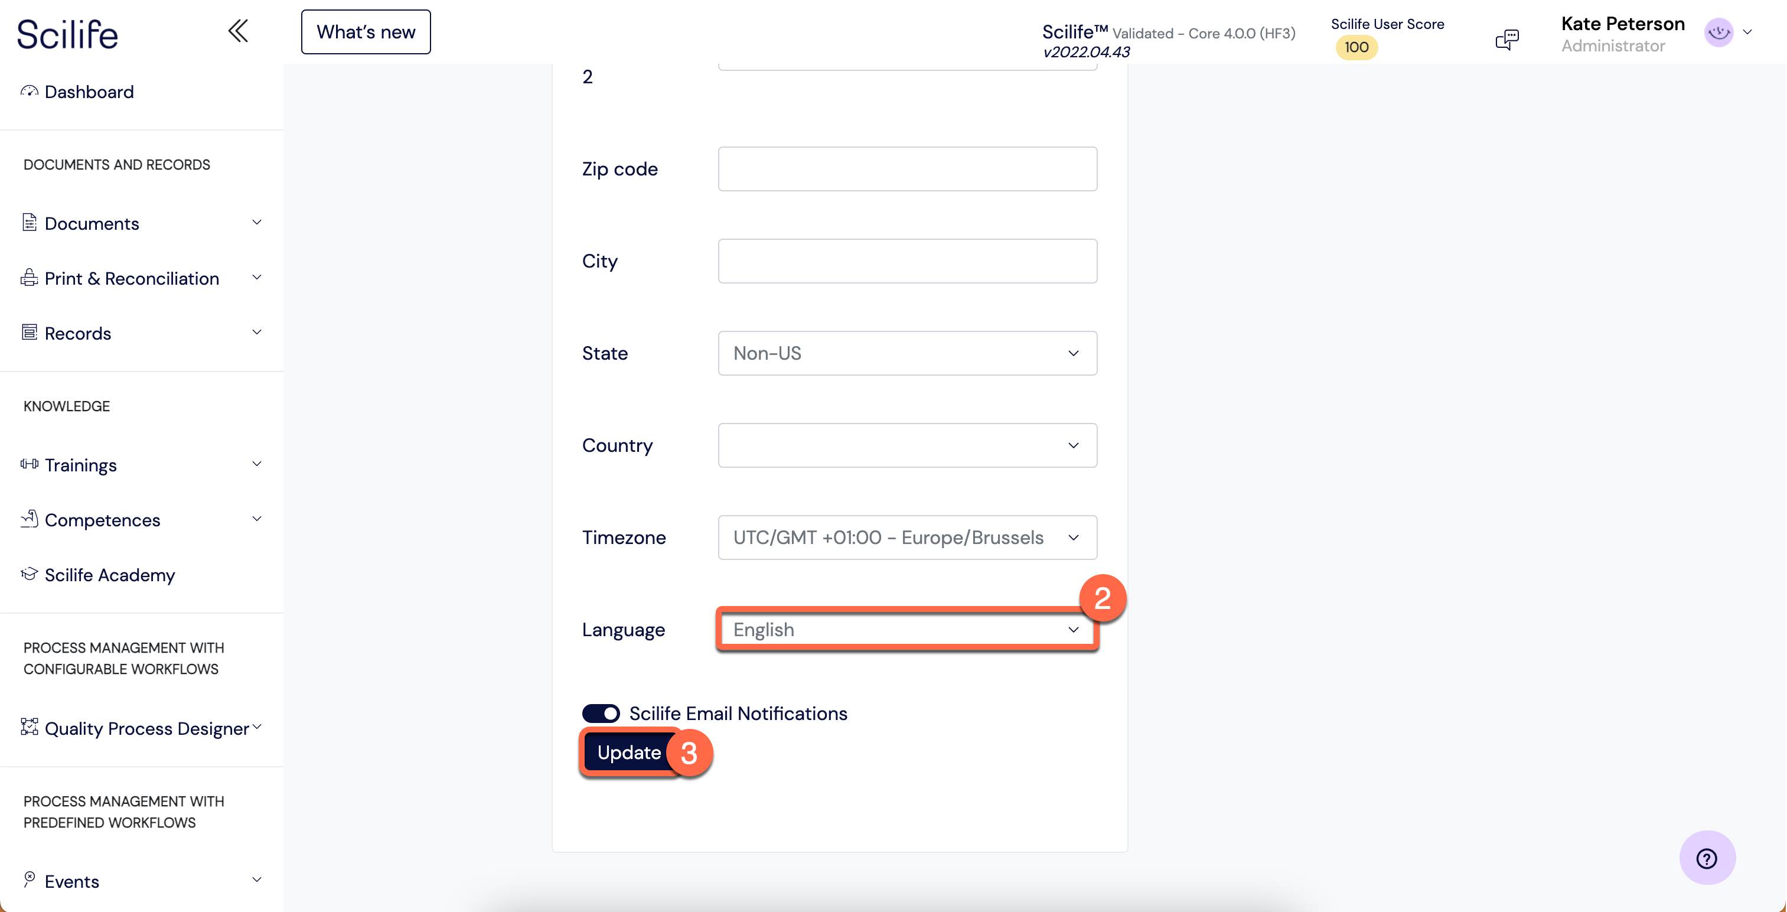Open the chat messages icon

pyautogui.click(x=1506, y=39)
